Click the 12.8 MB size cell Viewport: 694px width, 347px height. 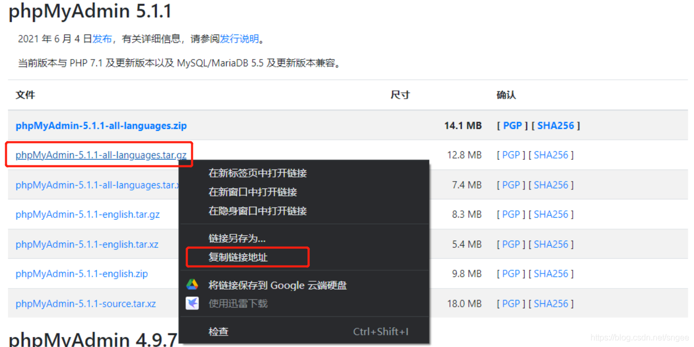465,155
